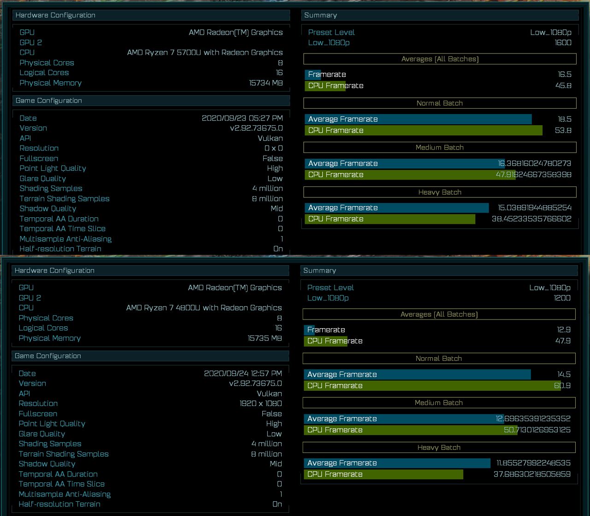This screenshot has width=590, height=516.
Task: Click the "Preset Level" label in the 5700U summary
Action: 331,32
